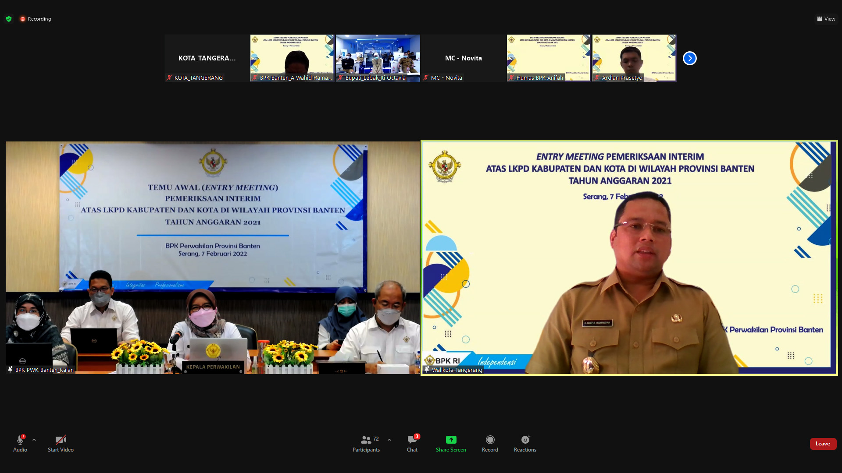Viewport: 842px width, 473px height.
Task: Click pin icon on BPK PWK Banten_Kalan video
Action: click(10, 370)
